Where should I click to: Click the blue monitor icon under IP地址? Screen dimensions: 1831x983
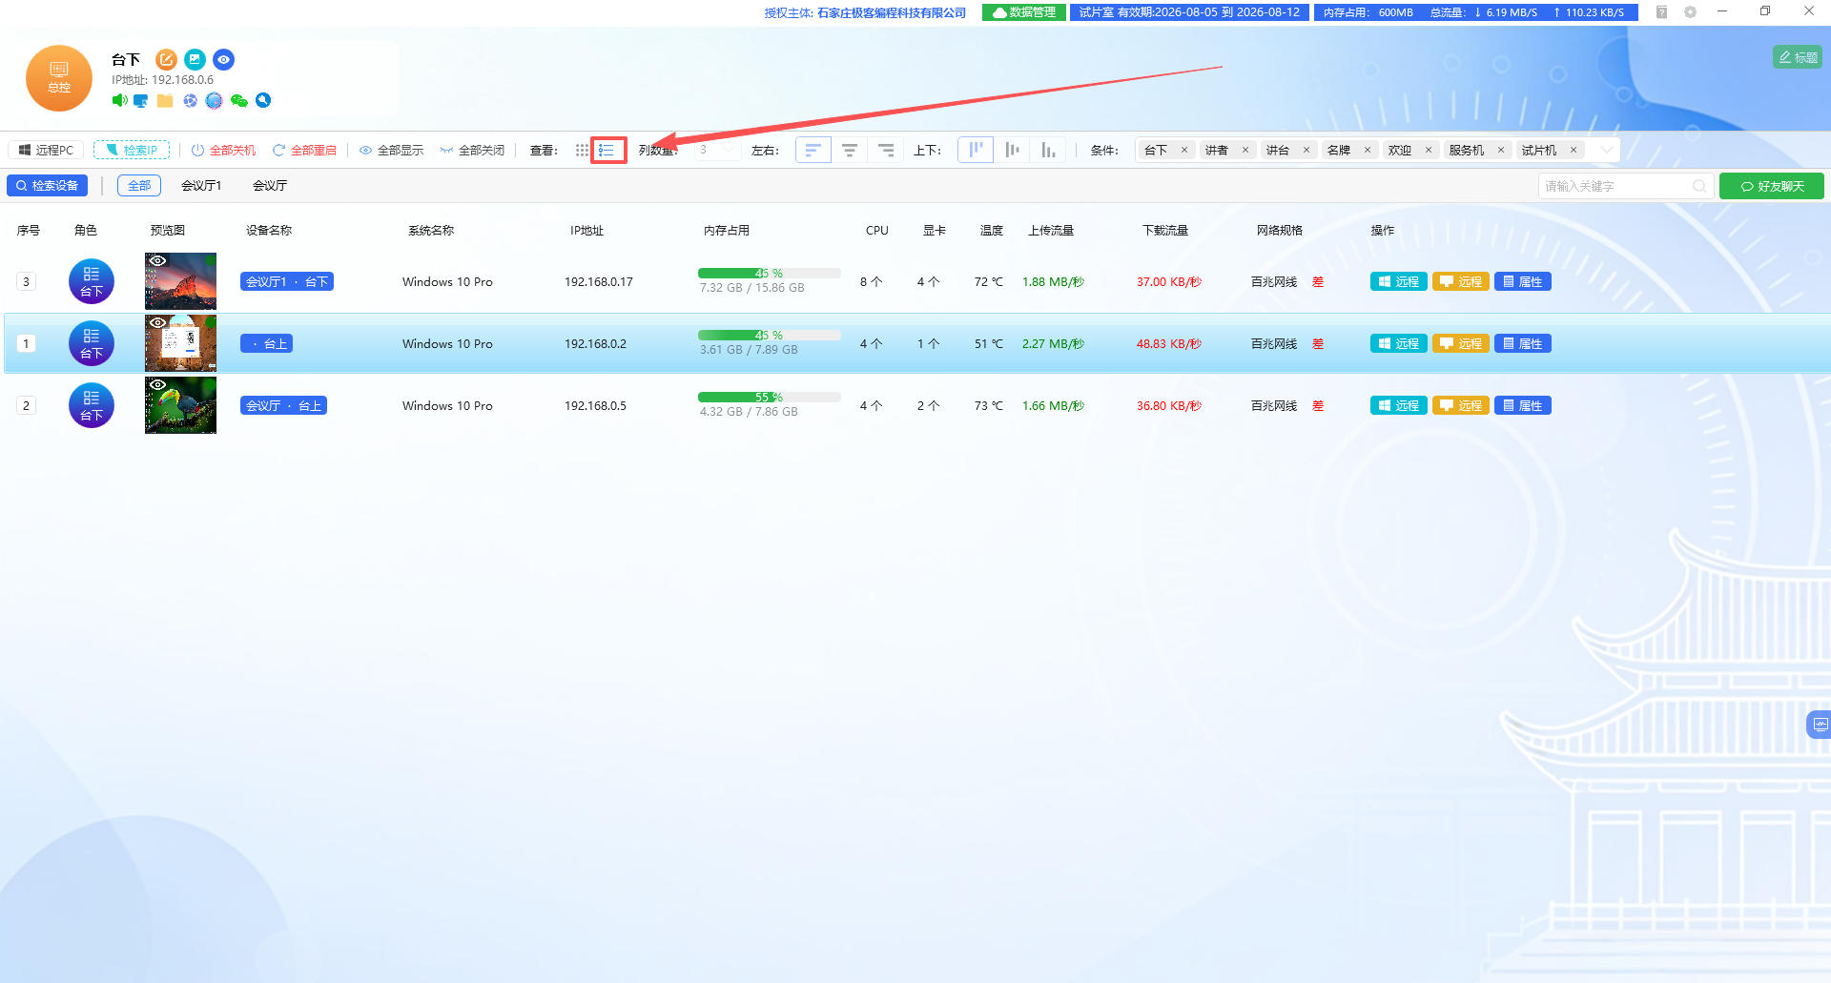[x=141, y=100]
